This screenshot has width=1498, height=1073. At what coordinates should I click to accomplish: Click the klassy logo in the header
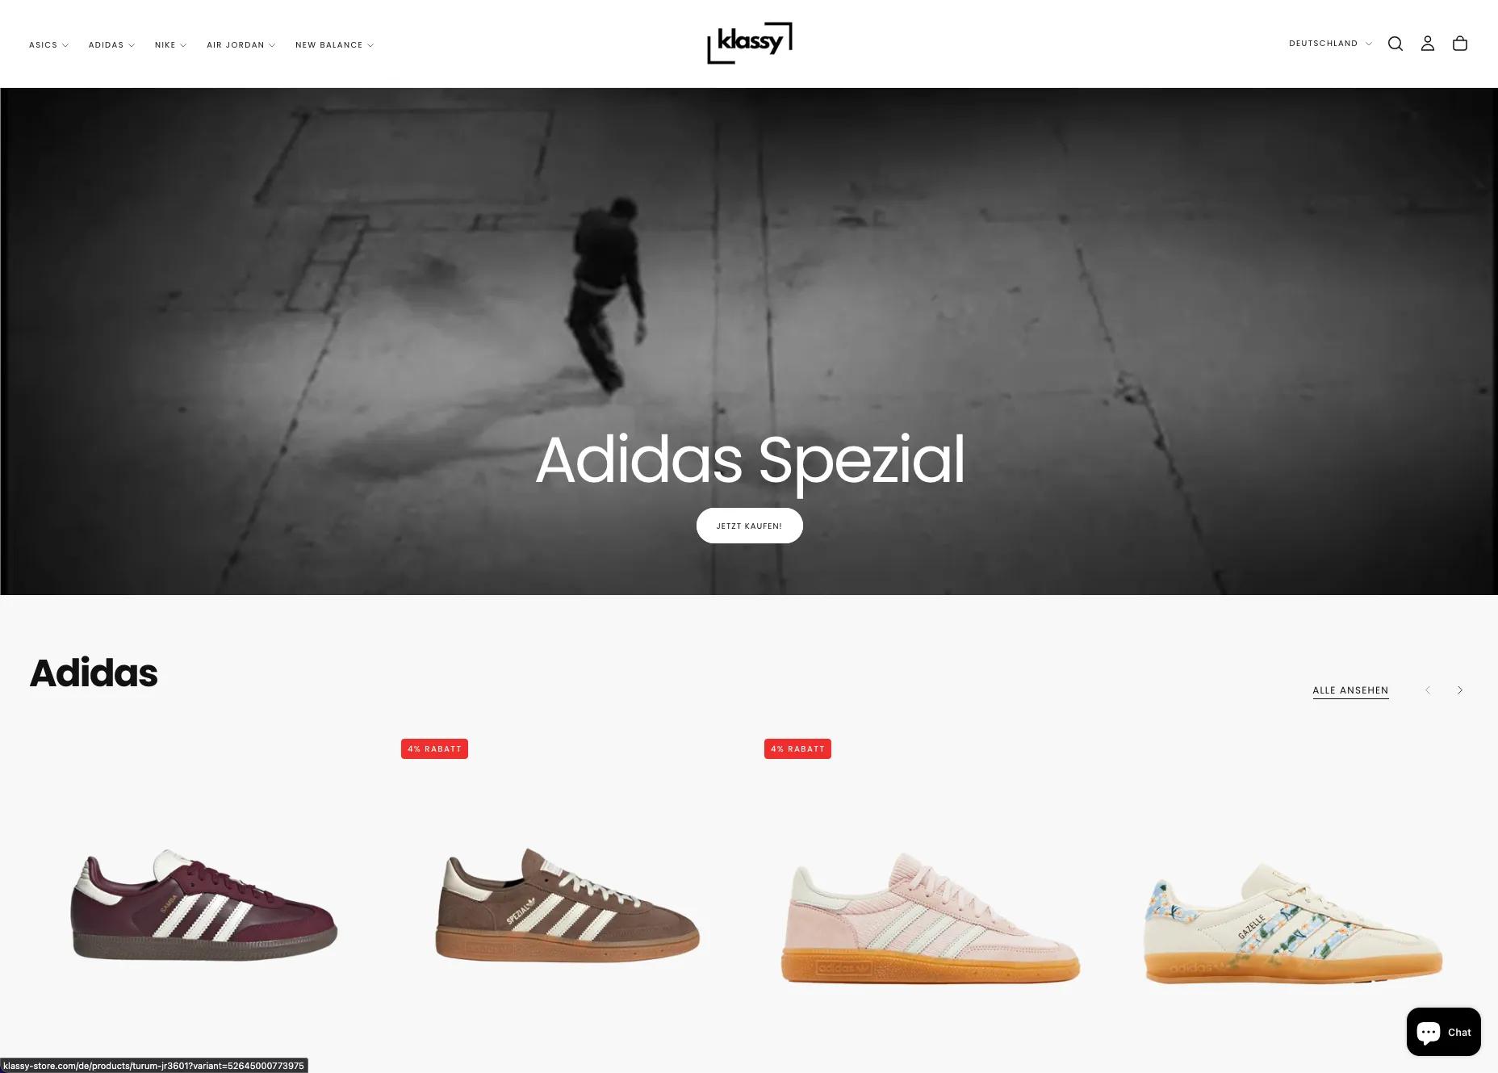pos(749,43)
